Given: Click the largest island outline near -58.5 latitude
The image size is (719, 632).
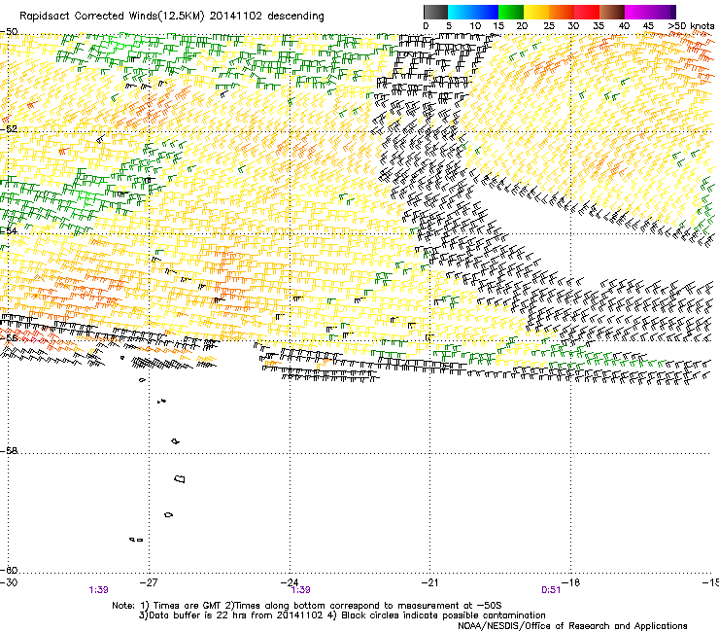Looking at the screenshot, I should point(180,478).
